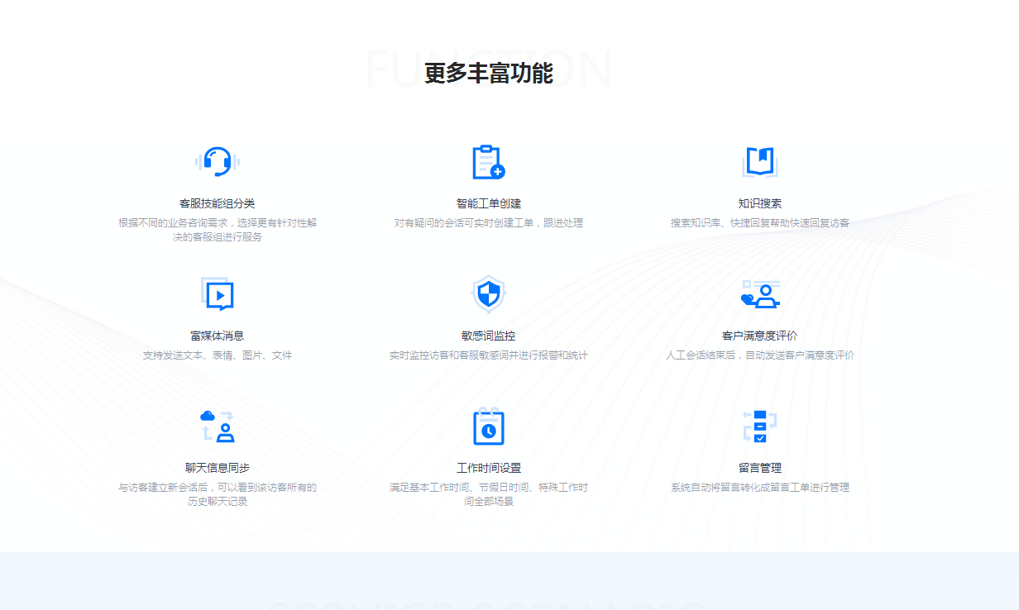Select the shield icon for 敏感词监控
This screenshot has width=1019, height=610.
pos(488,294)
